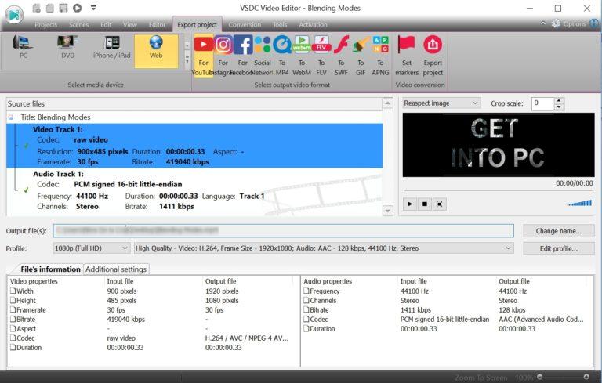The width and height of the screenshot is (602, 383).
Task: Click the Source files scroll down arrow
Action: click(x=388, y=211)
